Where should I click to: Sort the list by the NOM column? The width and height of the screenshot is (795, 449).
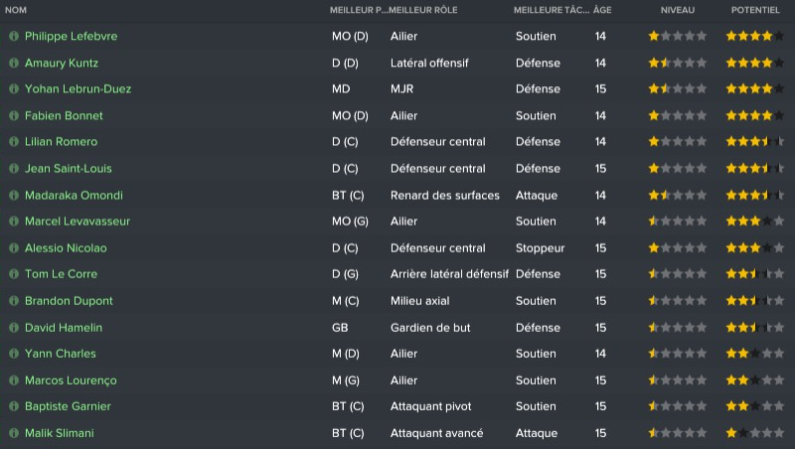(x=17, y=10)
